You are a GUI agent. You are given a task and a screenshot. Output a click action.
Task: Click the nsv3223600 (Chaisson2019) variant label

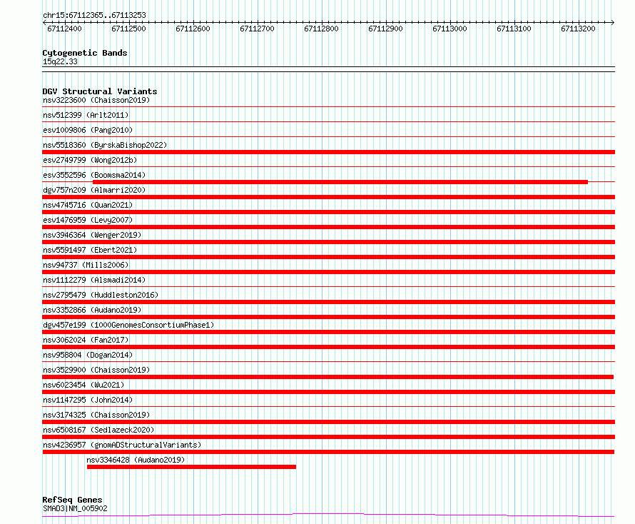tap(96, 100)
